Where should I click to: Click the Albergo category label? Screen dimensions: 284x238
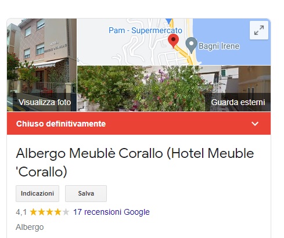click(x=30, y=227)
